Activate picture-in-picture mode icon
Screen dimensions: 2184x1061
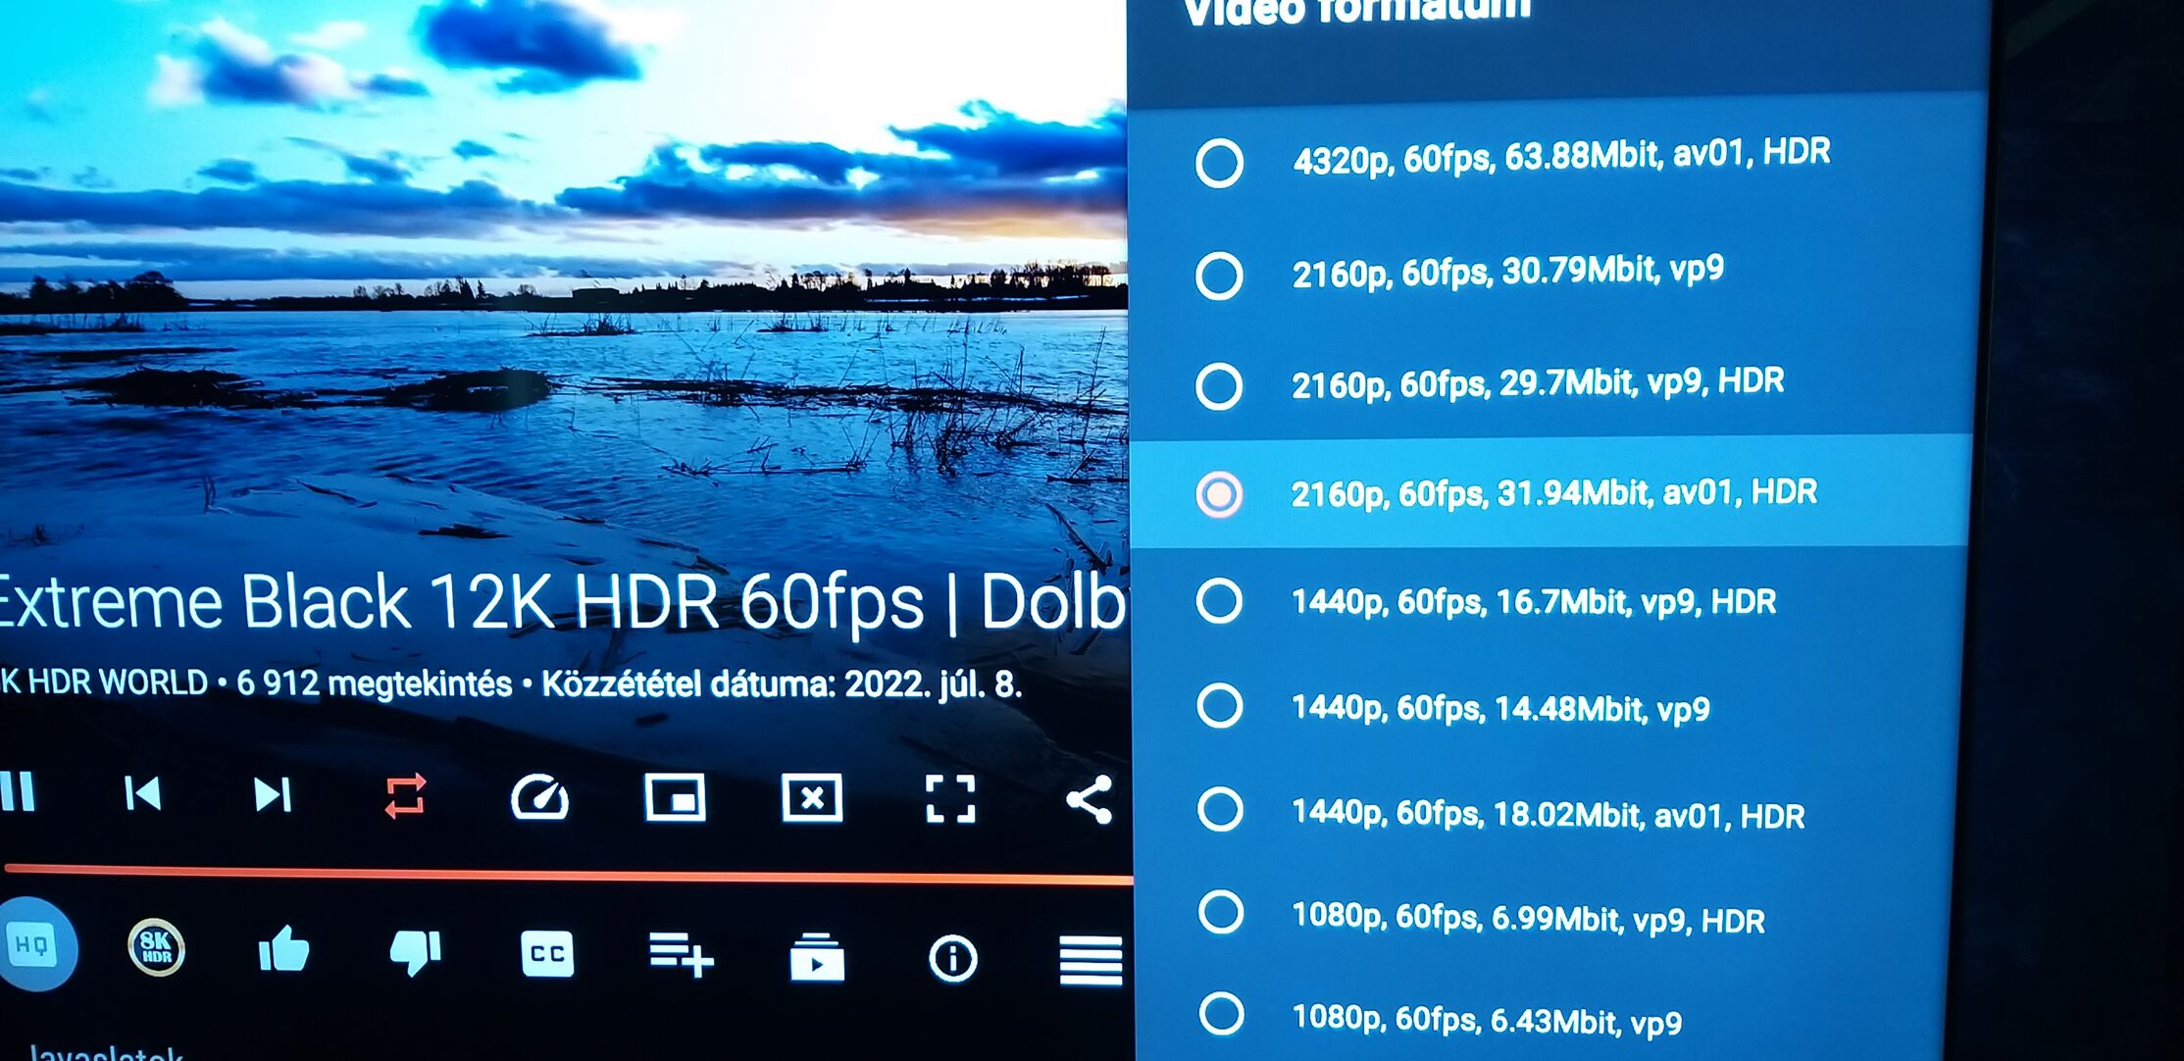tap(675, 797)
